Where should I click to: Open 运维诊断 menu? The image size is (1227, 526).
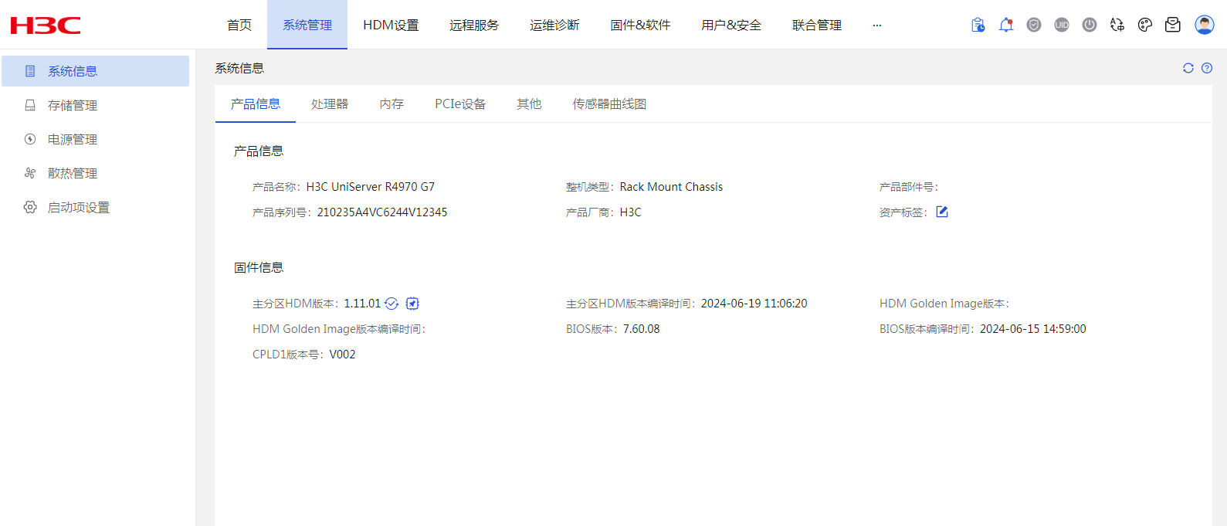tap(554, 25)
